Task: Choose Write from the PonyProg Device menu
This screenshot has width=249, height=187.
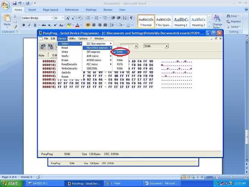Action: click(70, 52)
